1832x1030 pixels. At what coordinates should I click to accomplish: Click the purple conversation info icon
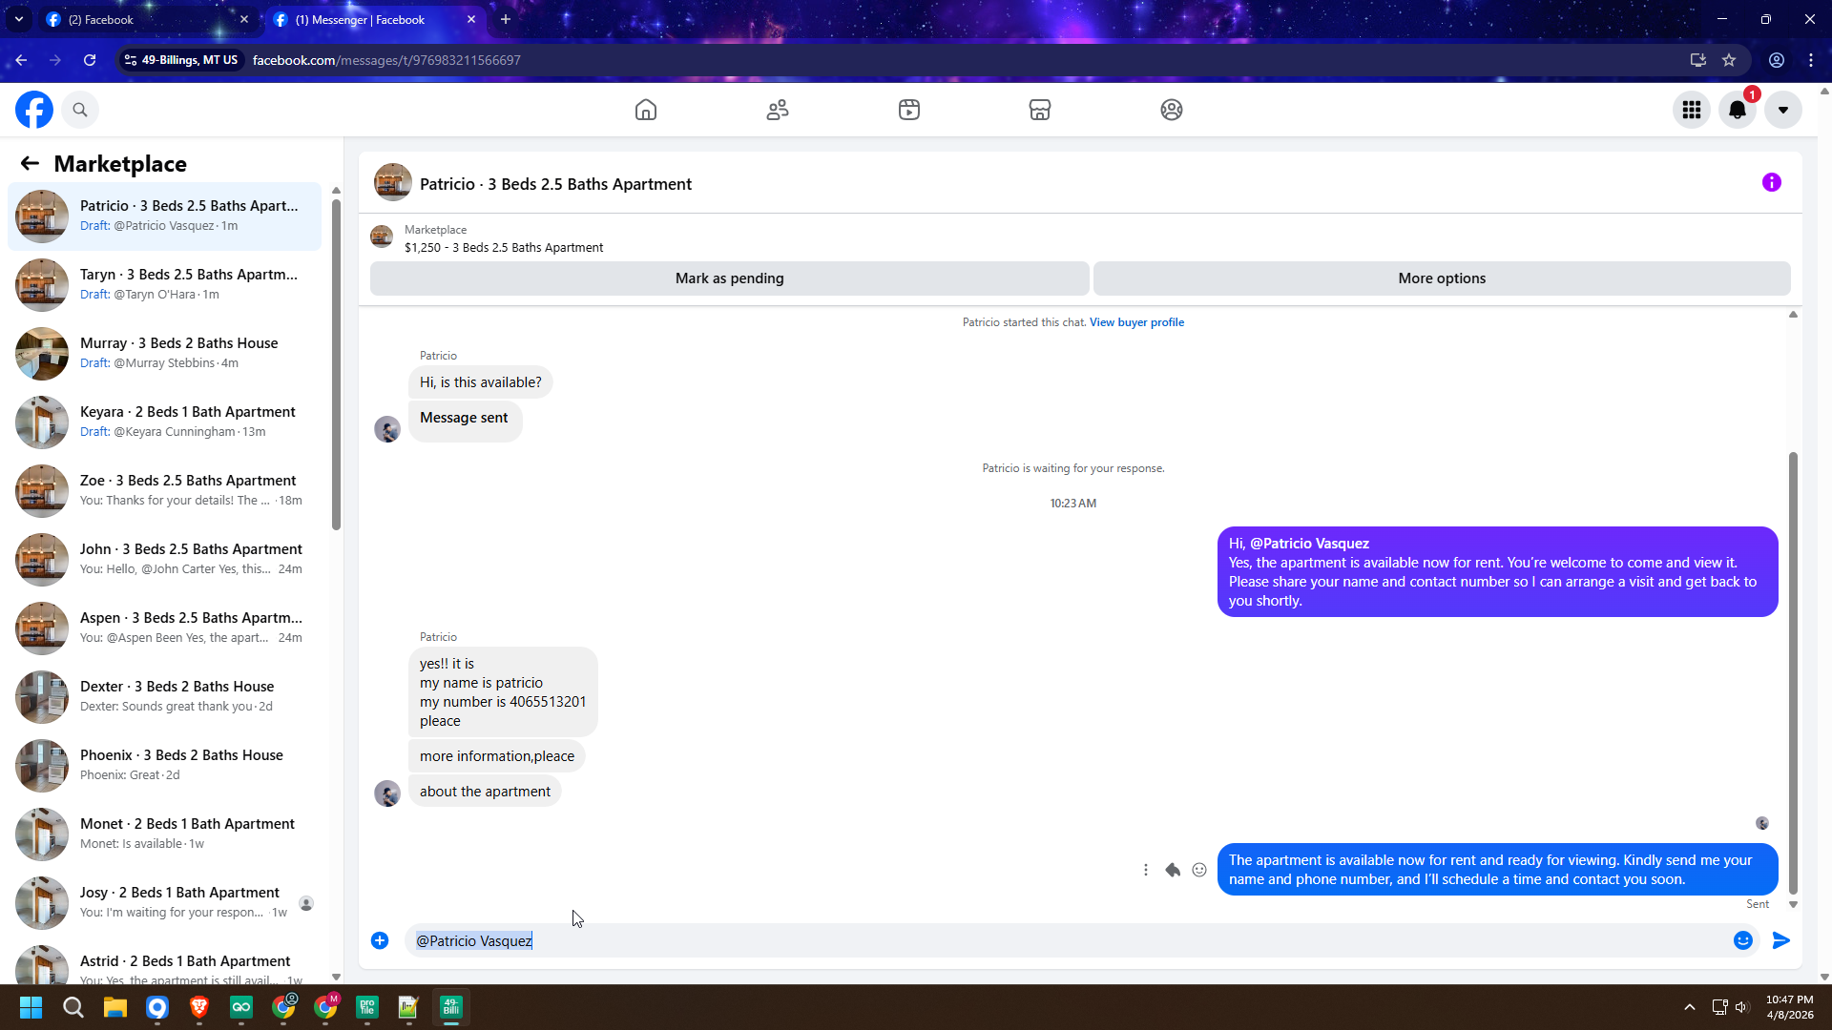pos(1772,182)
